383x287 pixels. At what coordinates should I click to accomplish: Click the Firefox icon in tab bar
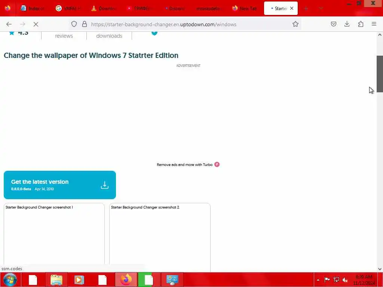[7, 8]
